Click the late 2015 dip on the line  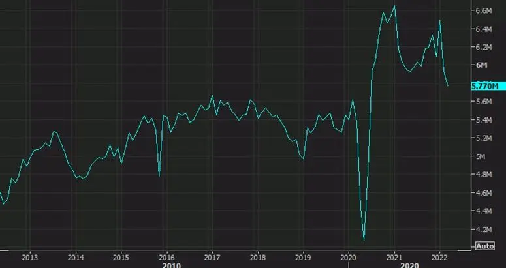pos(159,175)
